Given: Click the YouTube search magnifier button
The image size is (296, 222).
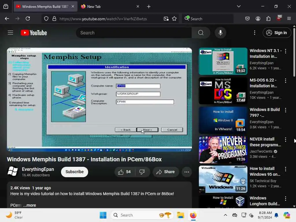Looking at the screenshot, I should [x=201, y=33].
